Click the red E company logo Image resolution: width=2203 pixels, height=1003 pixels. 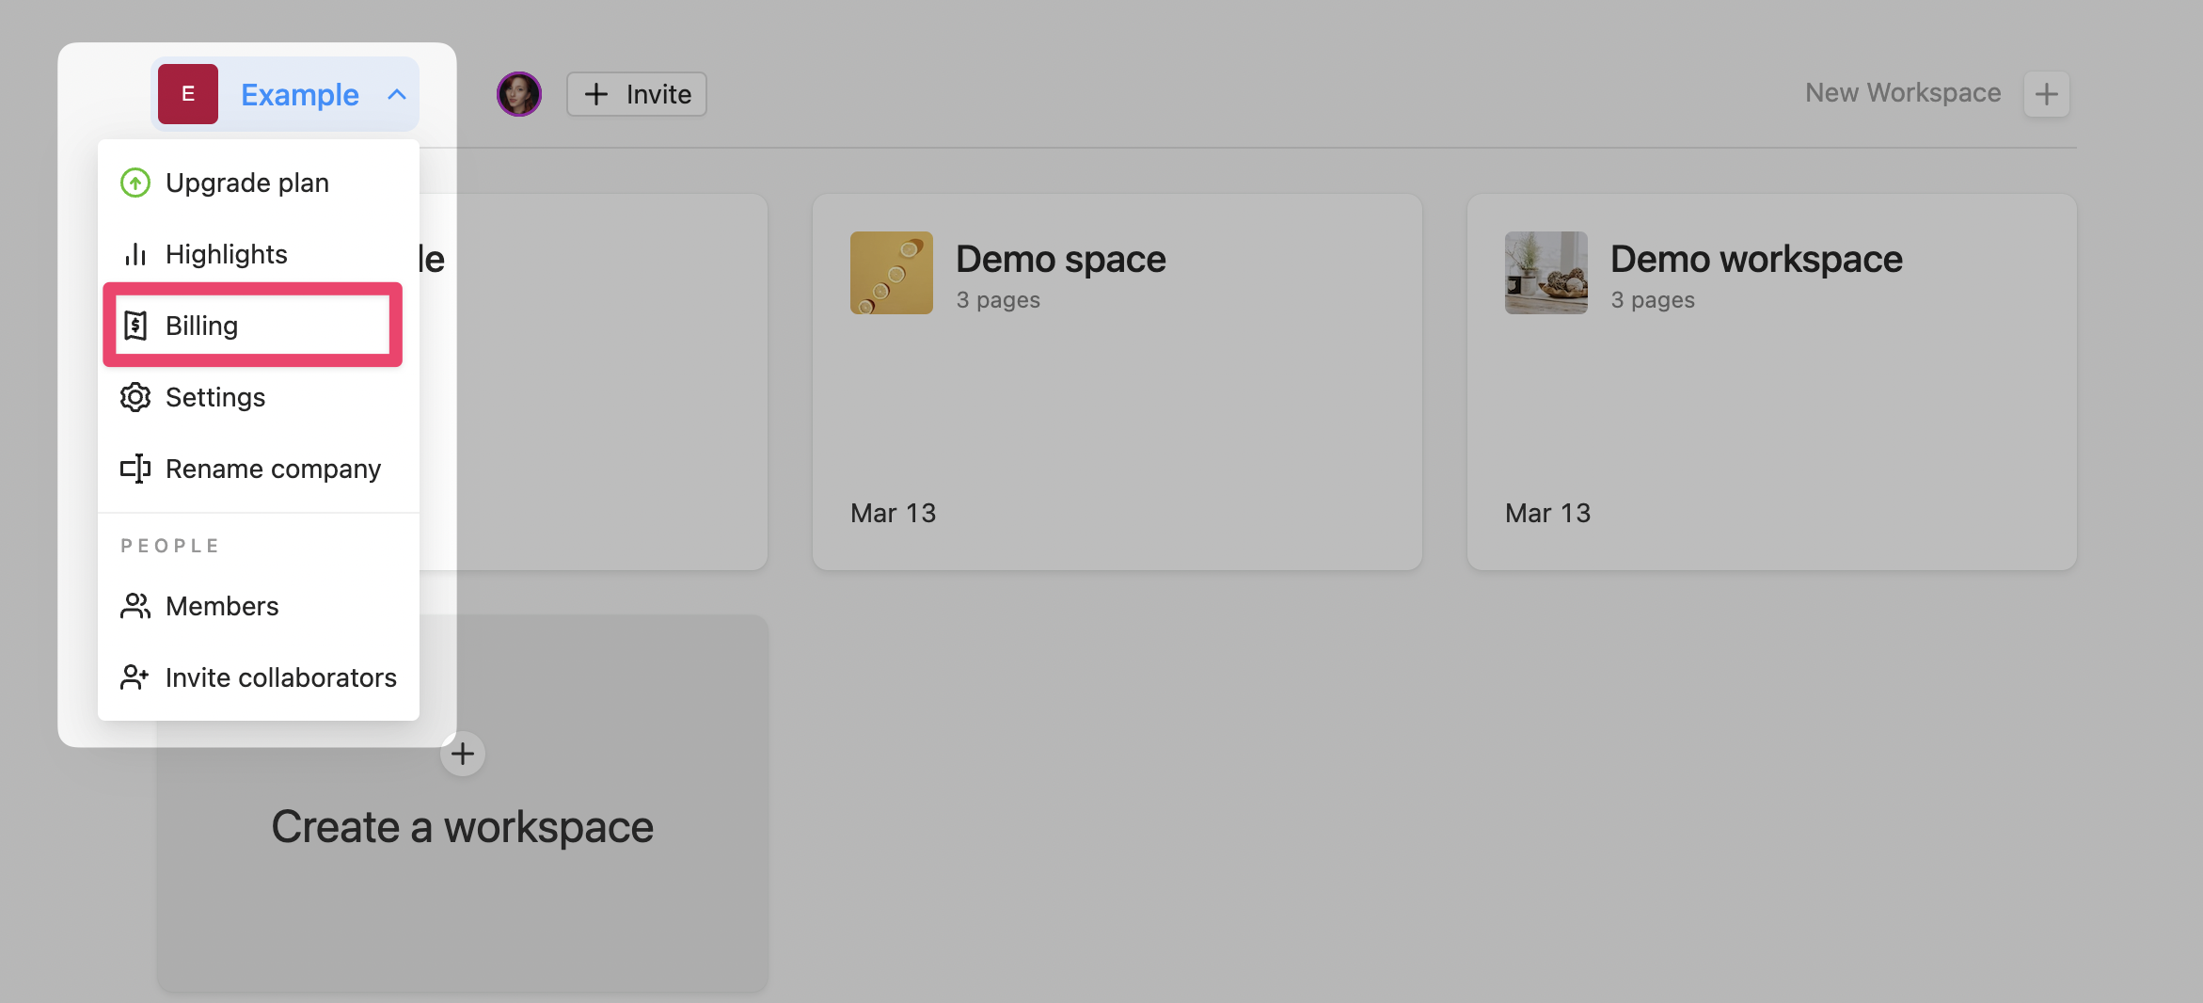[x=188, y=94]
